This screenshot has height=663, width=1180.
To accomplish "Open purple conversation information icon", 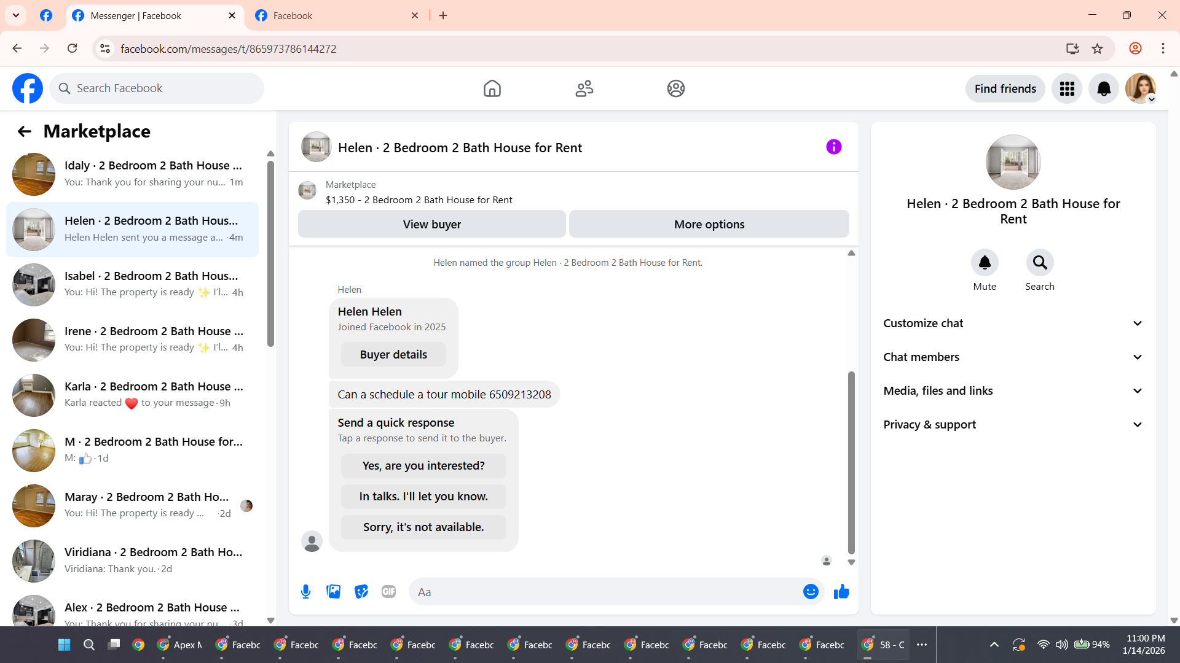I will [x=833, y=147].
